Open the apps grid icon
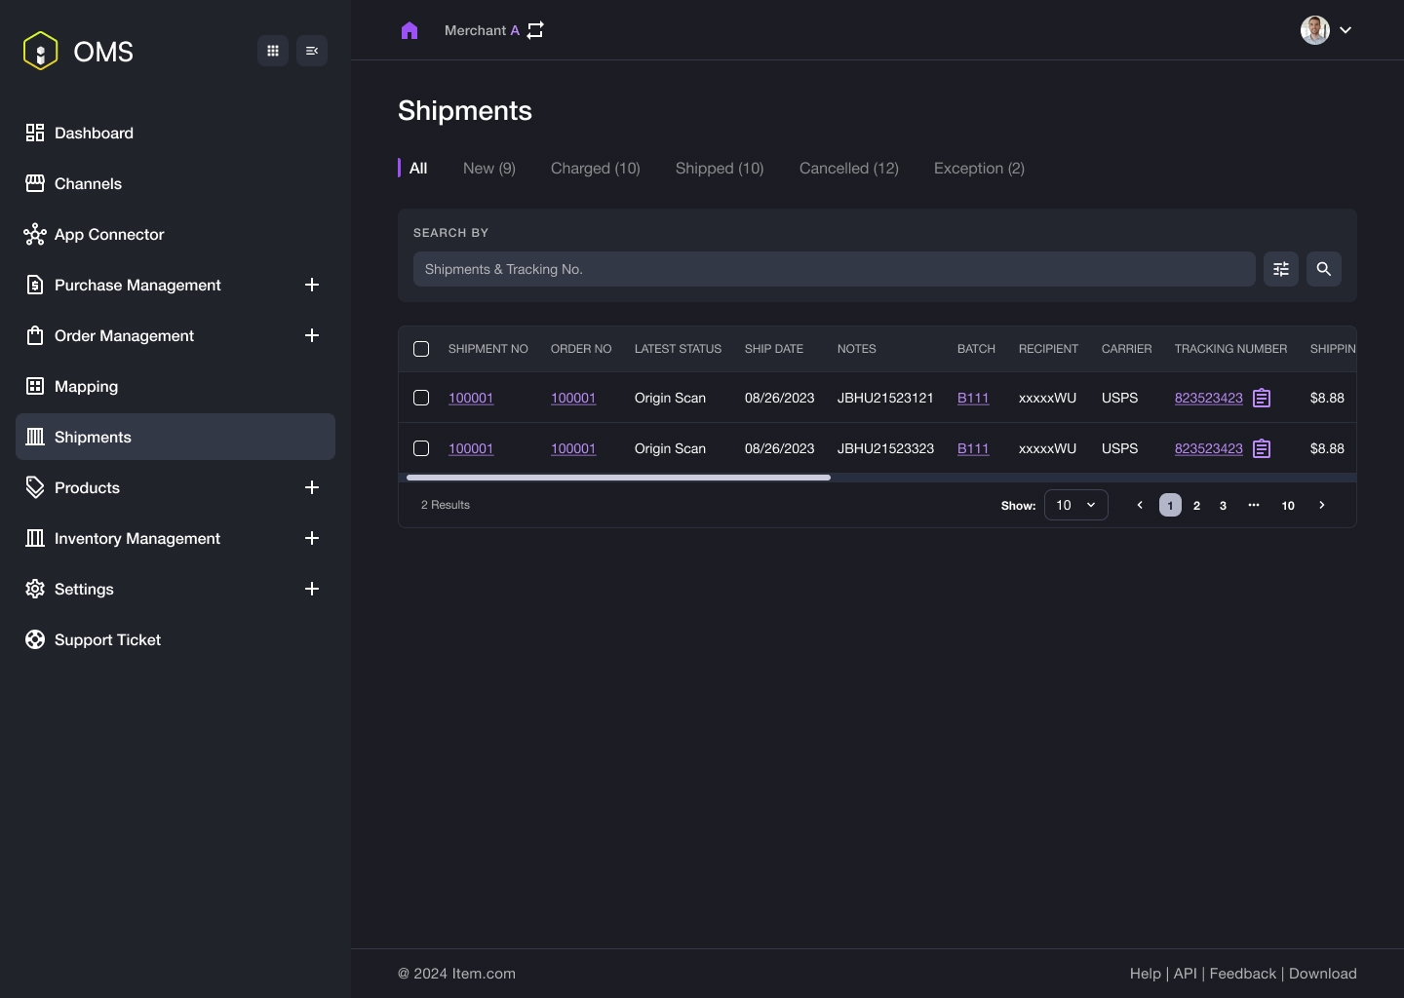 click(x=273, y=51)
